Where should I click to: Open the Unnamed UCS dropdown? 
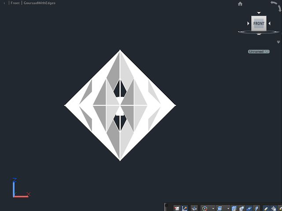coord(259,52)
